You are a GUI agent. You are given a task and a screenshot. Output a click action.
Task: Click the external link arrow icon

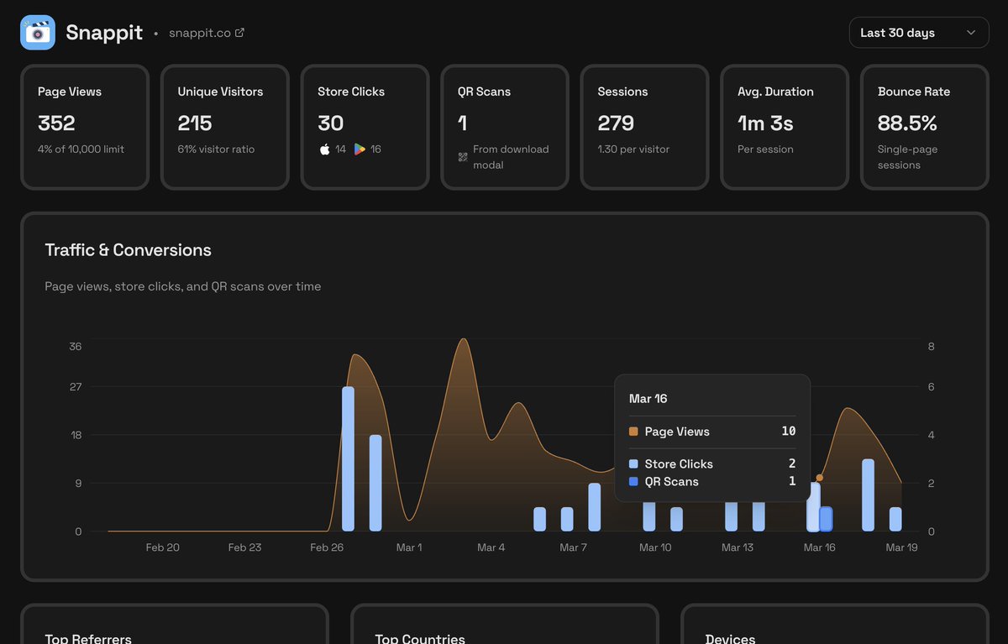click(x=239, y=33)
